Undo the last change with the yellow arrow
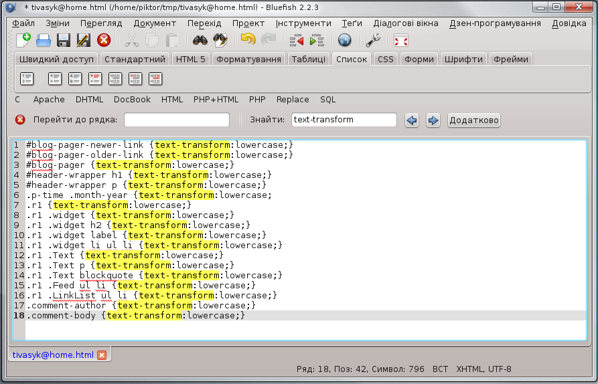The width and height of the screenshot is (598, 384). pyautogui.click(x=248, y=39)
